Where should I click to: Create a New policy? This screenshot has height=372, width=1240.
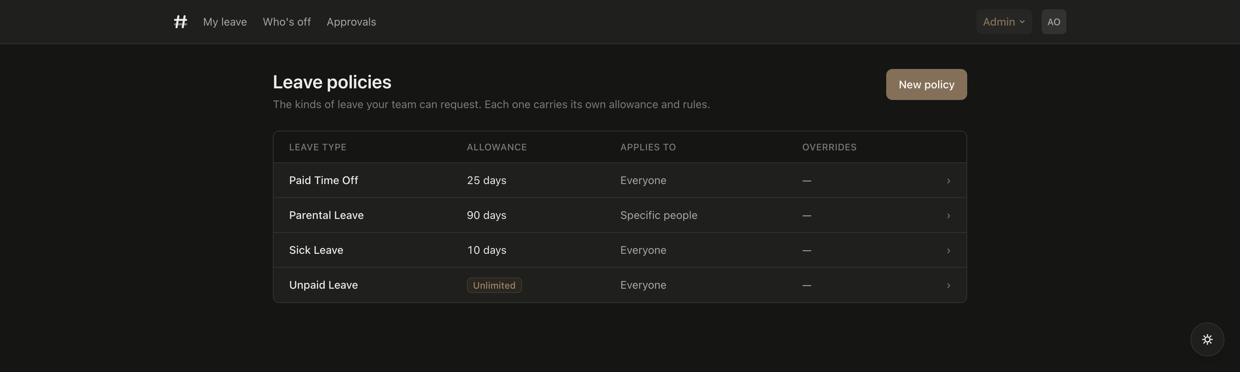click(x=926, y=85)
